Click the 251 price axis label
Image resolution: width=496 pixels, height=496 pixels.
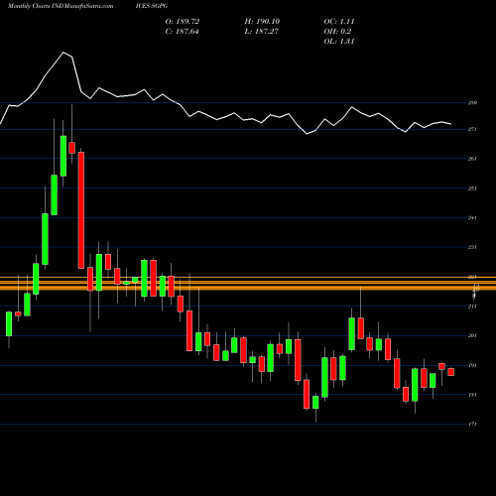pos(472,188)
